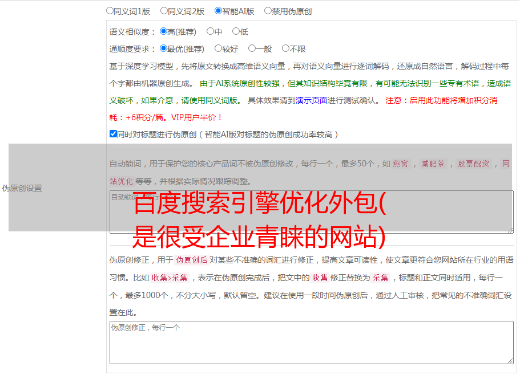Toggle 同时对标题进行伪原创 checkbox
The height and width of the screenshot is (375, 520).
113,134
